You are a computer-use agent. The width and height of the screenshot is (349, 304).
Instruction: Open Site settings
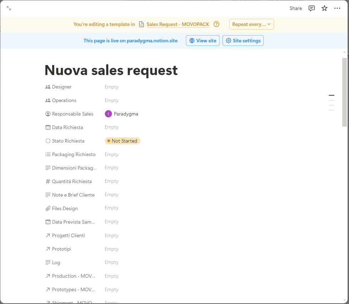click(243, 41)
